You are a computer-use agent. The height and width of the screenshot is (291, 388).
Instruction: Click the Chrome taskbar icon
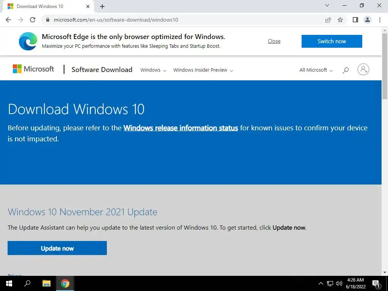65,283
